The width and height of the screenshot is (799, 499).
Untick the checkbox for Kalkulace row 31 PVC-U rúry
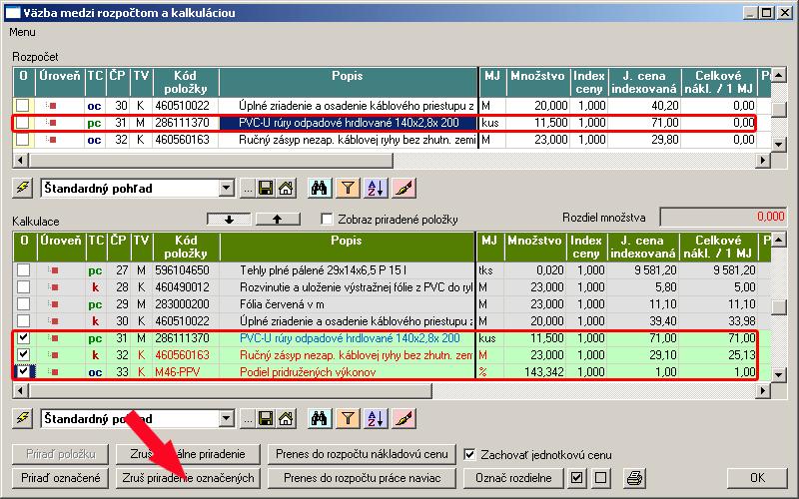[x=23, y=337]
